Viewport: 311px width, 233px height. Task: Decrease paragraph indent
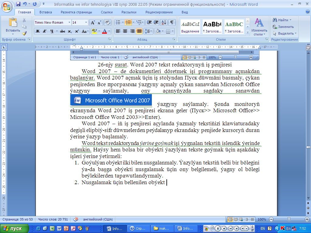[149, 22]
